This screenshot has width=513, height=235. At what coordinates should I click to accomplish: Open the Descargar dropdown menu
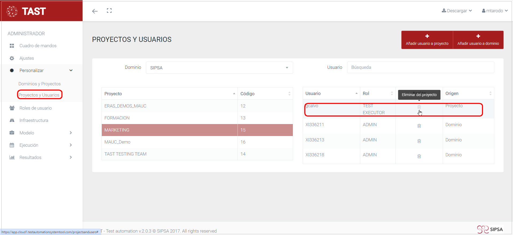(x=457, y=11)
